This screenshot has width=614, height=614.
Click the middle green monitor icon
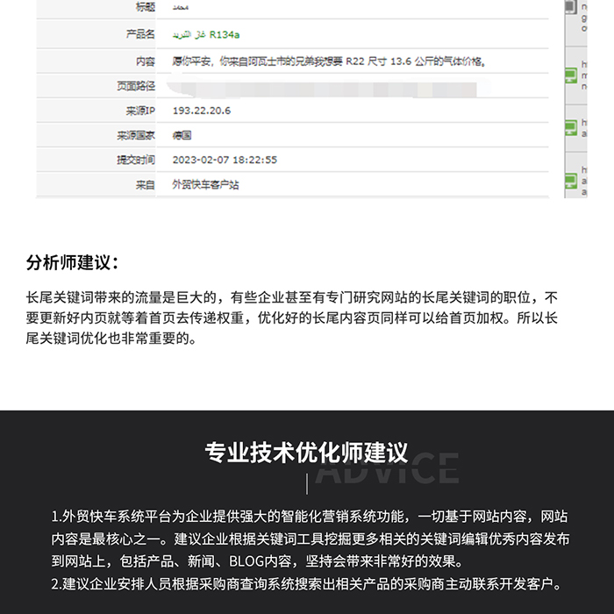point(570,128)
